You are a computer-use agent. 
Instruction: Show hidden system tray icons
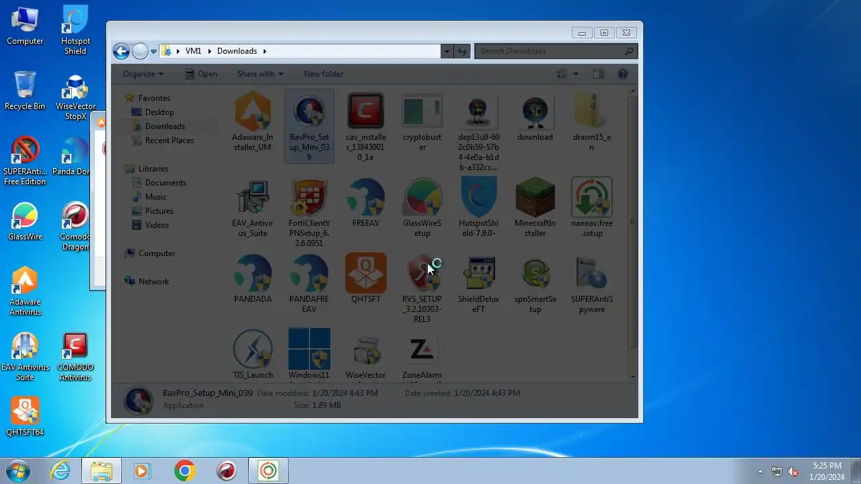760,471
